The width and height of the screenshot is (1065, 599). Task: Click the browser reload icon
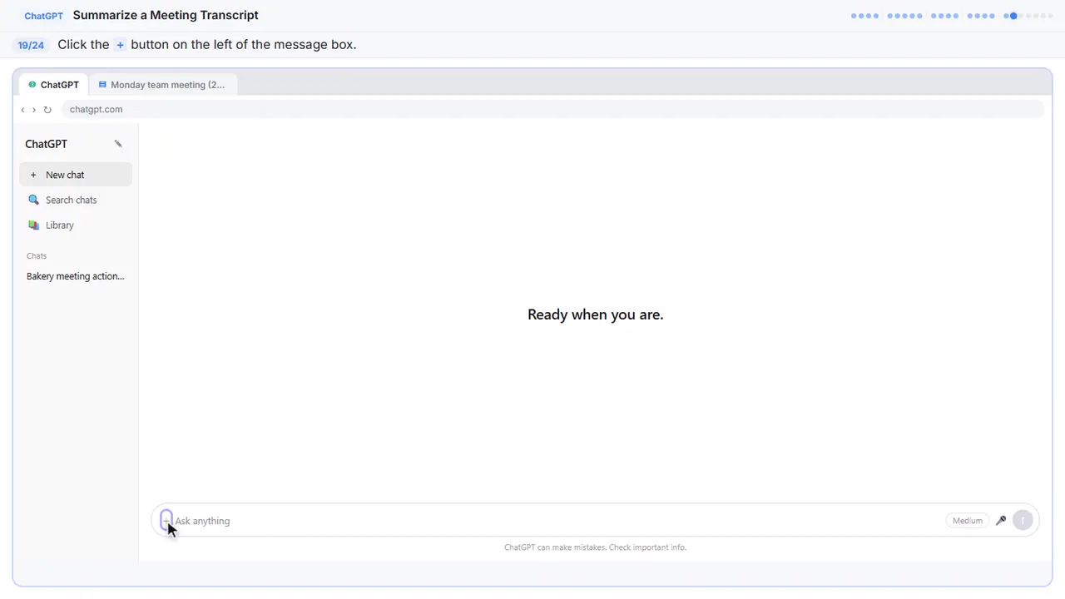coord(47,110)
